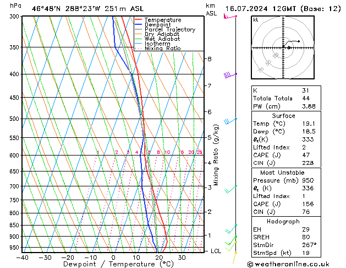Click the Totals Totals value 44
The image size is (346, 268).
pyautogui.click(x=306, y=98)
